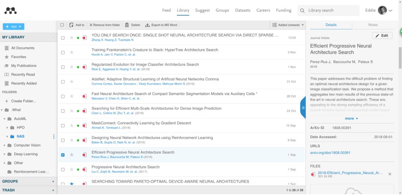The width and height of the screenshot is (402, 195).
Task: Expand the Computer Vision folder
Action: coord(4,145)
